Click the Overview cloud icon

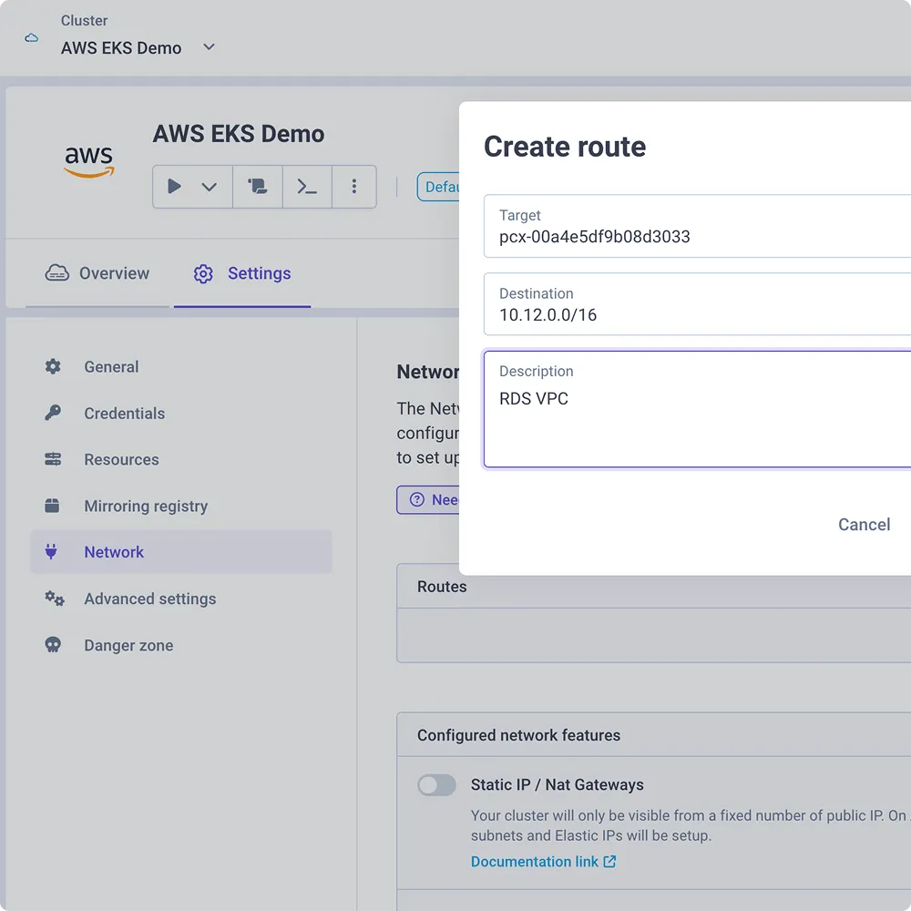coord(56,272)
